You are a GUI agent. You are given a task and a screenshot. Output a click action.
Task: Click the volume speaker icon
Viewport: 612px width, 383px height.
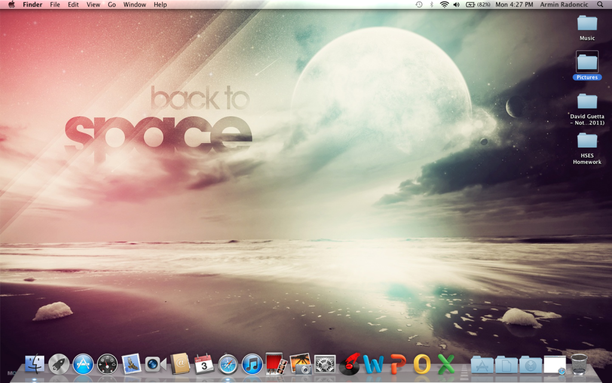click(456, 5)
